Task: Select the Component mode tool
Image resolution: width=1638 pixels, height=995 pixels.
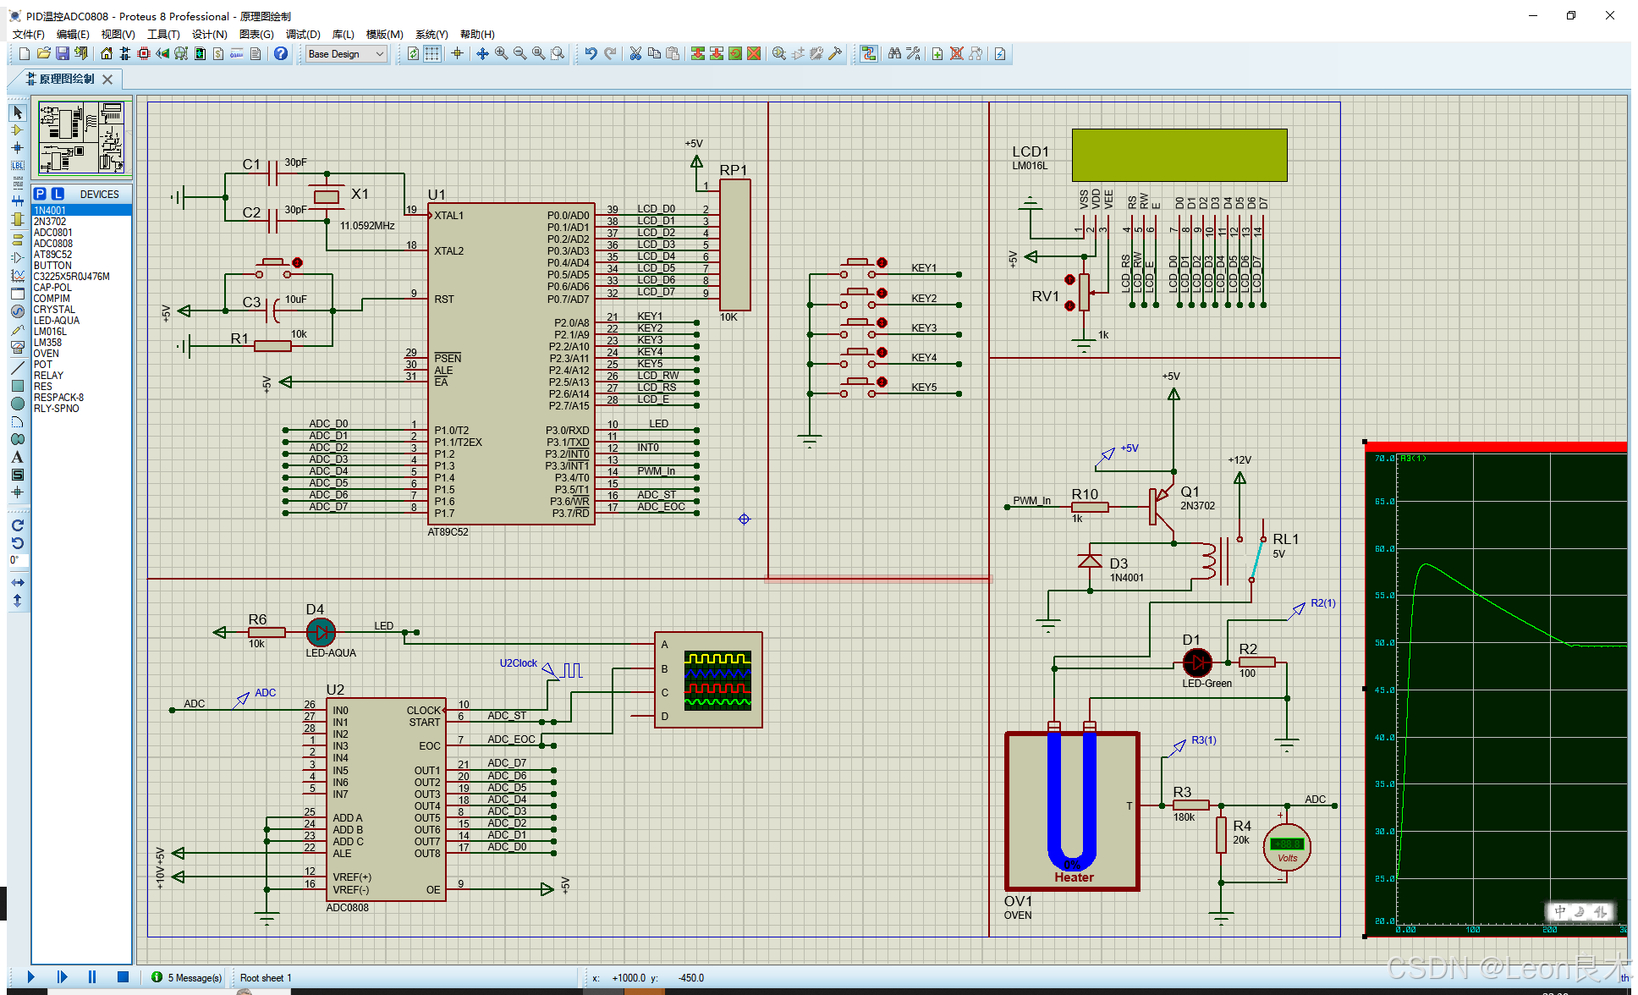Action: click(17, 130)
